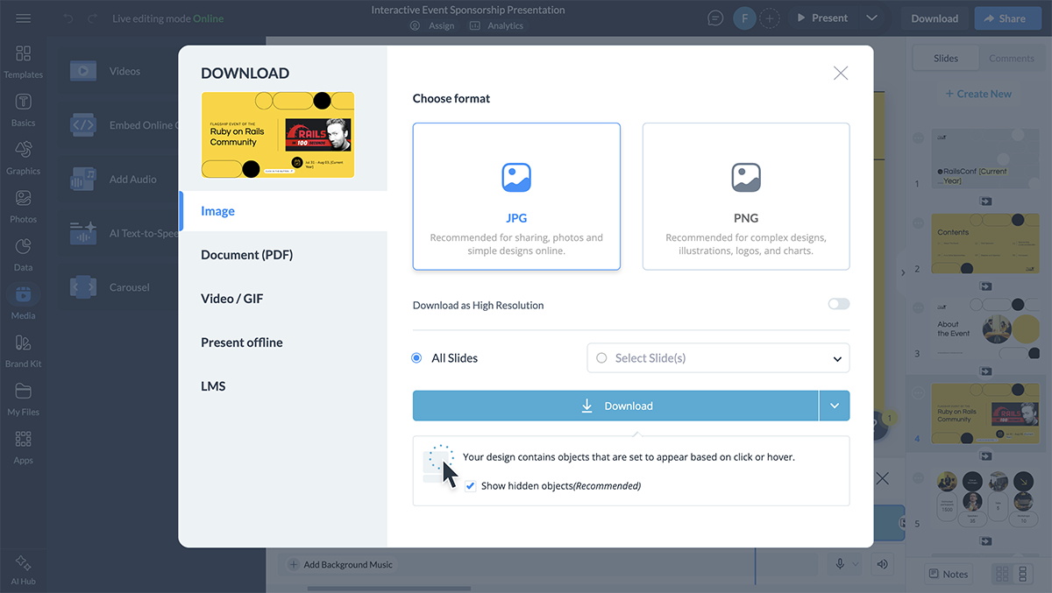Select slide 3 About the Event thumbnail
The height and width of the screenshot is (593, 1052).
985,329
